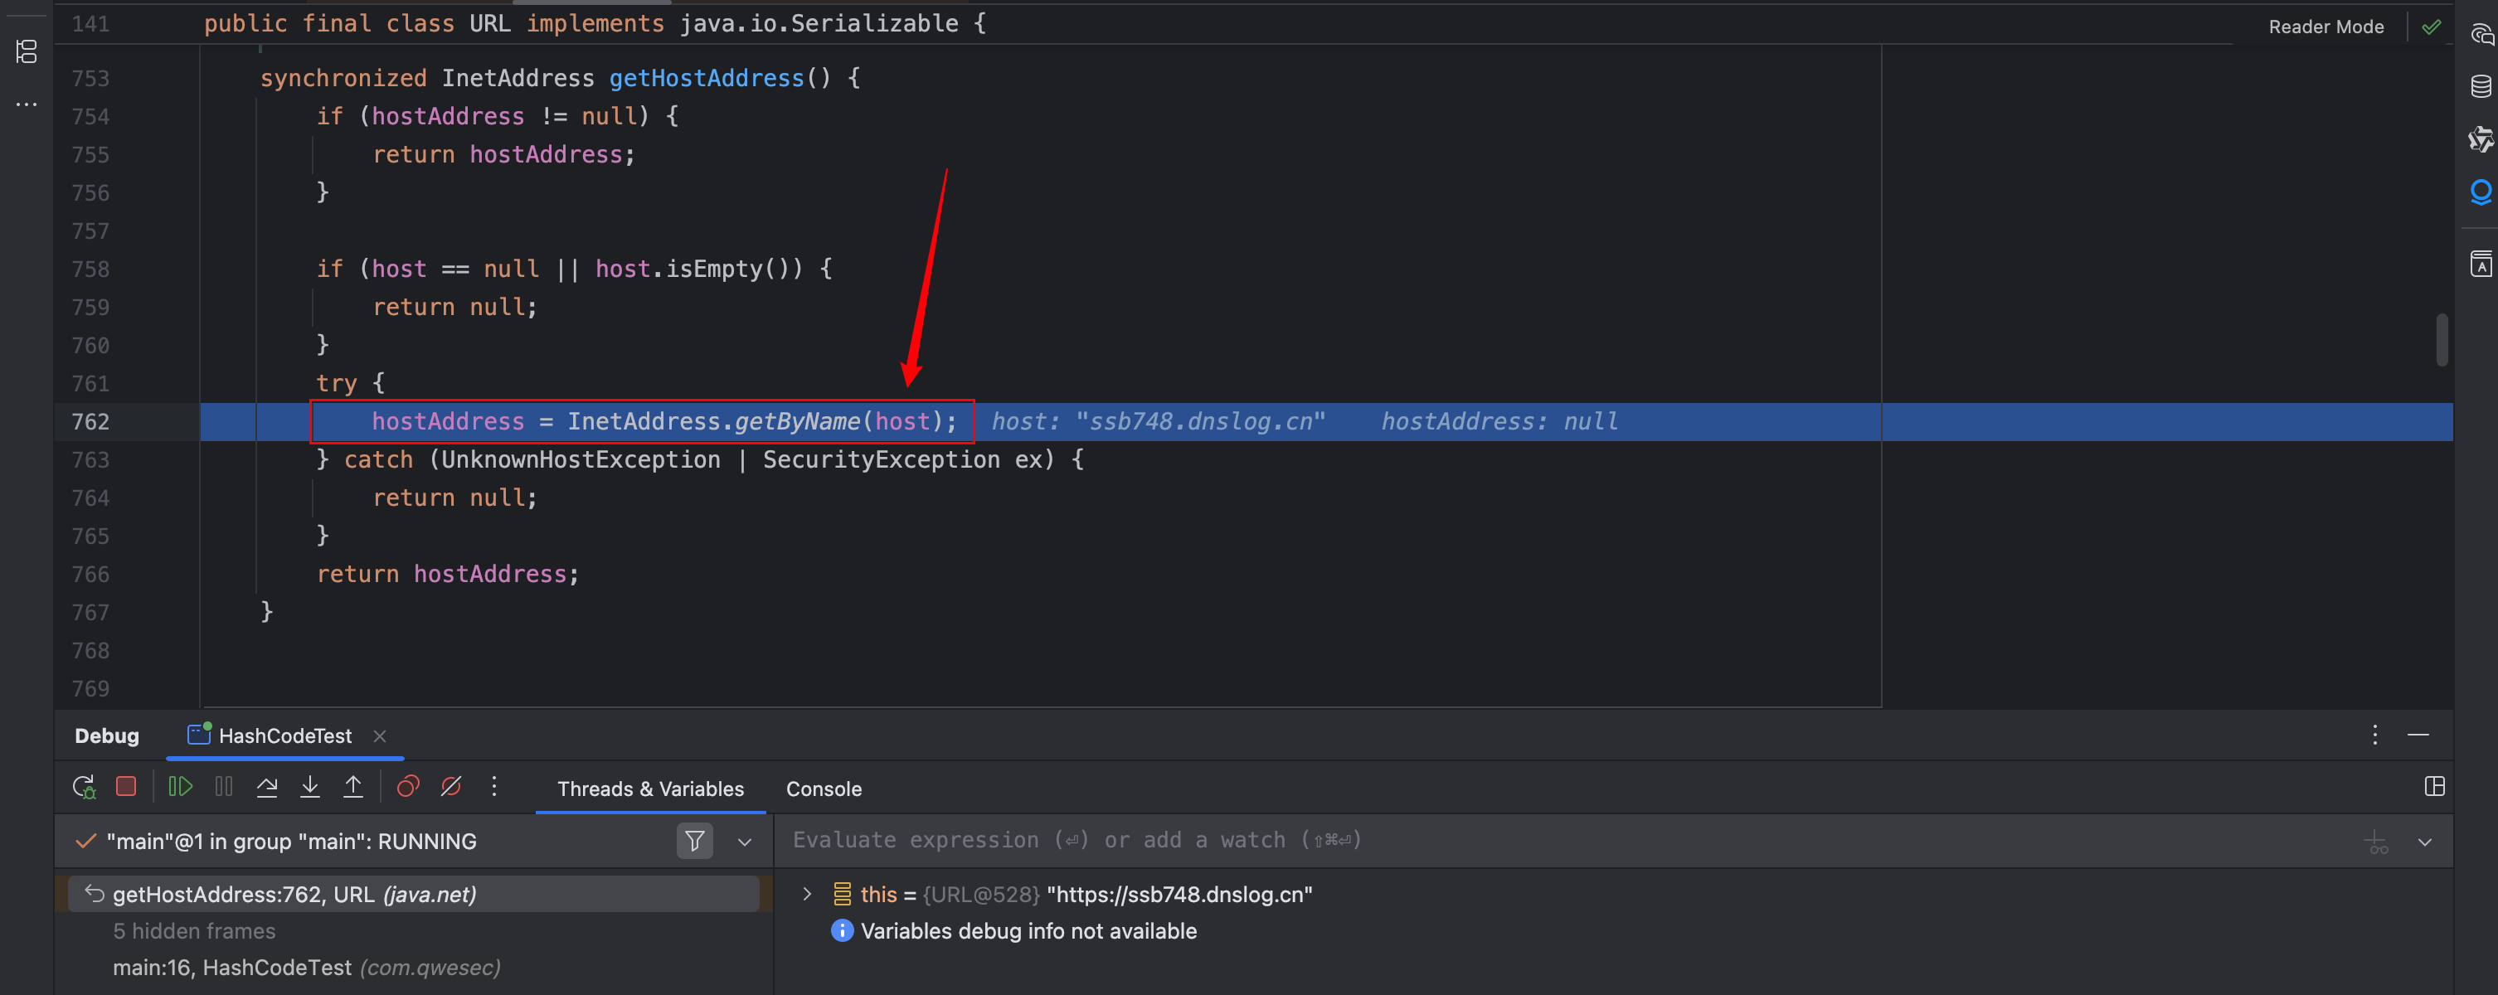Image resolution: width=2498 pixels, height=995 pixels.
Task: Click the Rerun HashCodeTest debug icon
Action: tap(85, 787)
